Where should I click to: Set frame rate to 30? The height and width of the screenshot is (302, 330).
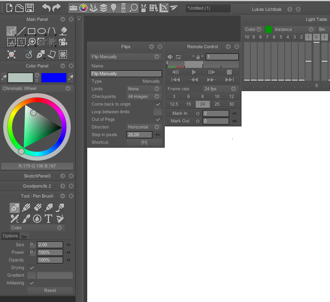[232, 104]
